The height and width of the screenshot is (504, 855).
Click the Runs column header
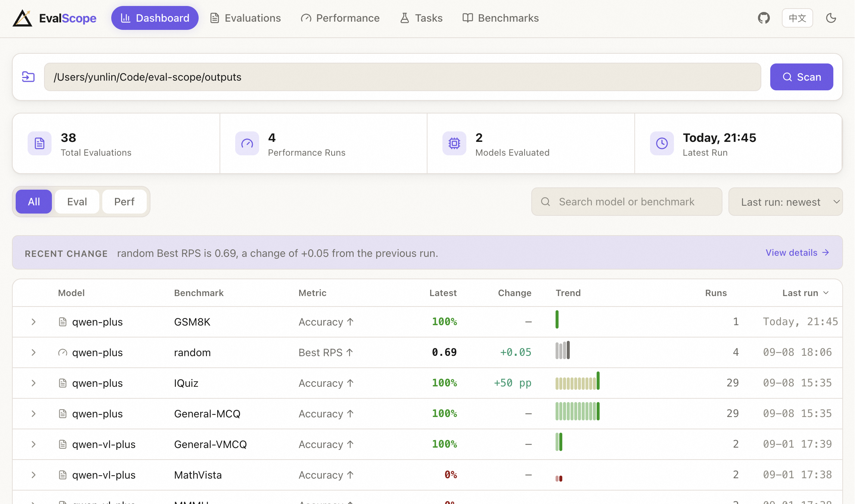[716, 293]
